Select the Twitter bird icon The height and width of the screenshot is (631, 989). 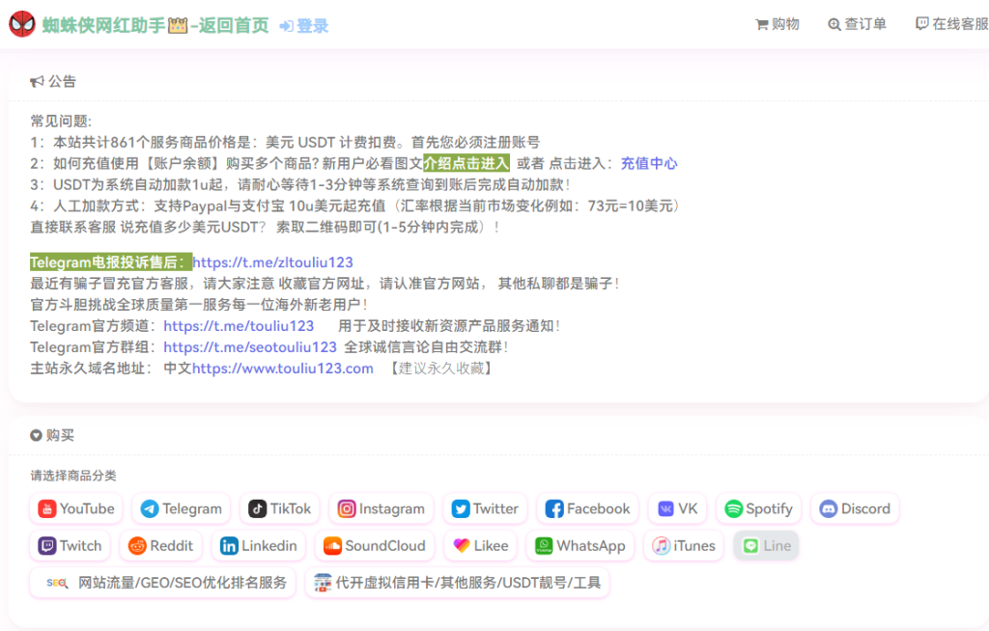click(461, 508)
